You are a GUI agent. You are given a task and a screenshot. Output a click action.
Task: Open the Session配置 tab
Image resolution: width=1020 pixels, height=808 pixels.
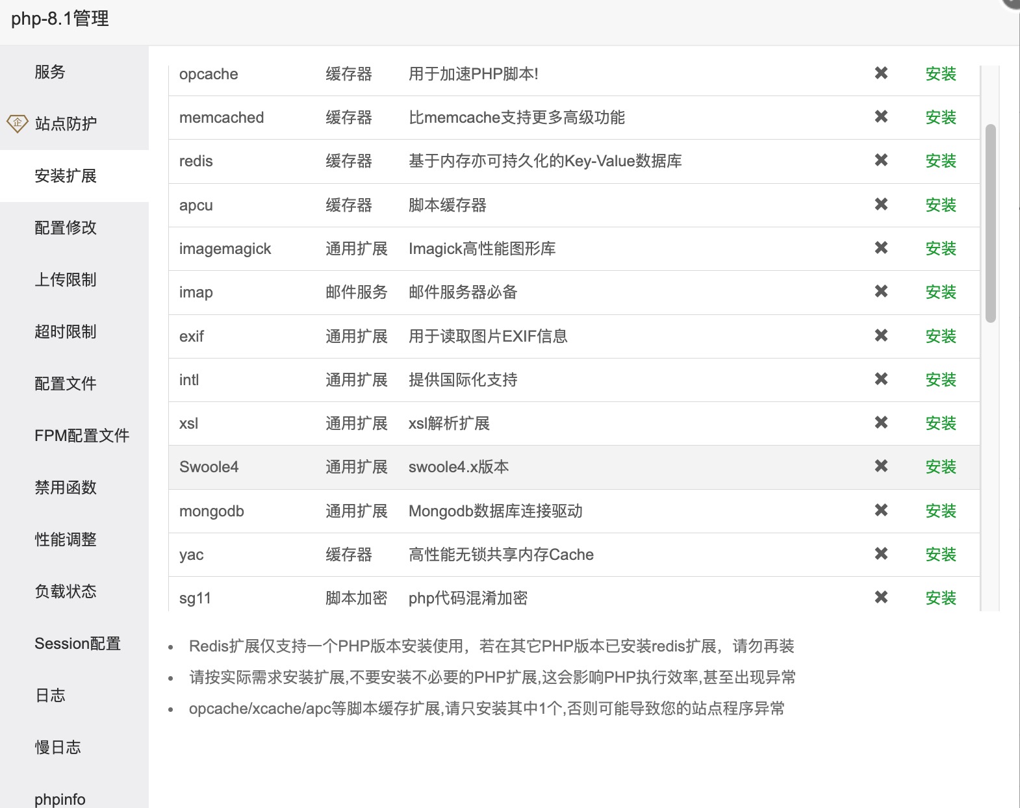(x=74, y=644)
